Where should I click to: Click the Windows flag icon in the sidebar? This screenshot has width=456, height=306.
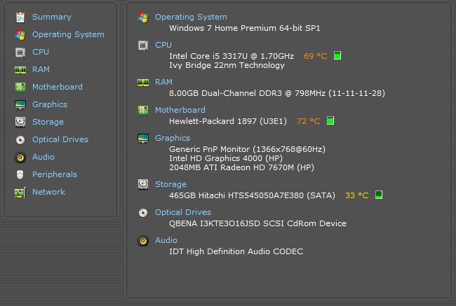(x=20, y=34)
